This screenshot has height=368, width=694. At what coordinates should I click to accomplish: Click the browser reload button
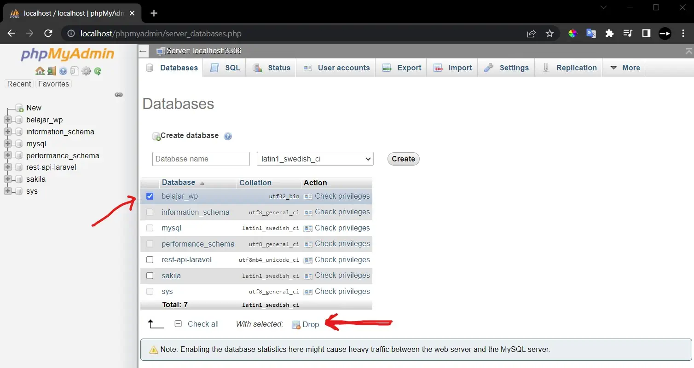[x=48, y=34]
